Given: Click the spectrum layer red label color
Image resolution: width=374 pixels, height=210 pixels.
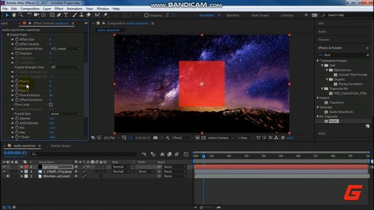Looking at the screenshot, I should tap(26, 167).
